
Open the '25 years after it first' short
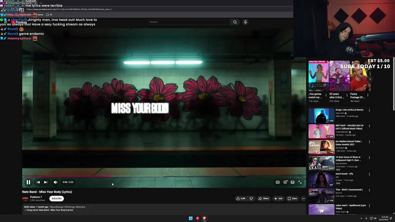click(x=339, y=76)
